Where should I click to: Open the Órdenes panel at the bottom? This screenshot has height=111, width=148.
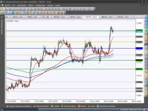55,106
